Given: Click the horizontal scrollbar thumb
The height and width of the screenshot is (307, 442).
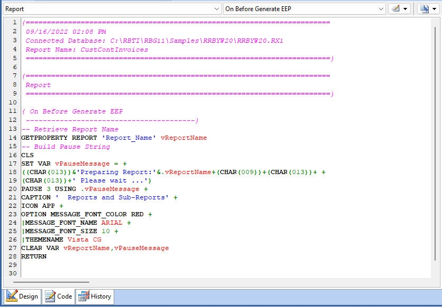Looking at the screenshot, I should pos(51,282).
